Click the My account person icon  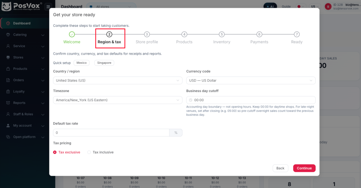8,126
